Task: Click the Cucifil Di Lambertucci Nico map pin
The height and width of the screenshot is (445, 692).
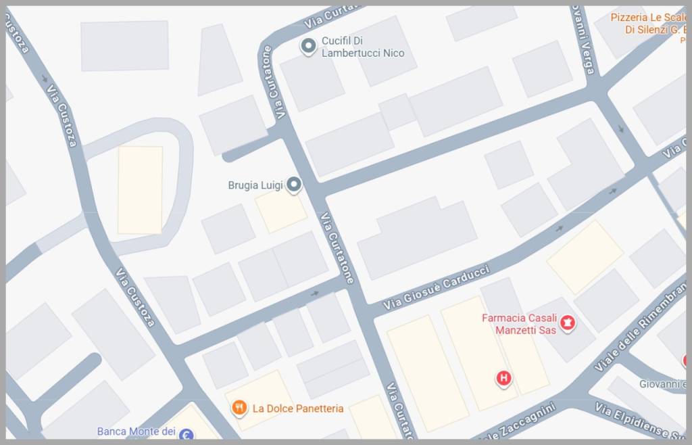Action: (x=308, y=47)
